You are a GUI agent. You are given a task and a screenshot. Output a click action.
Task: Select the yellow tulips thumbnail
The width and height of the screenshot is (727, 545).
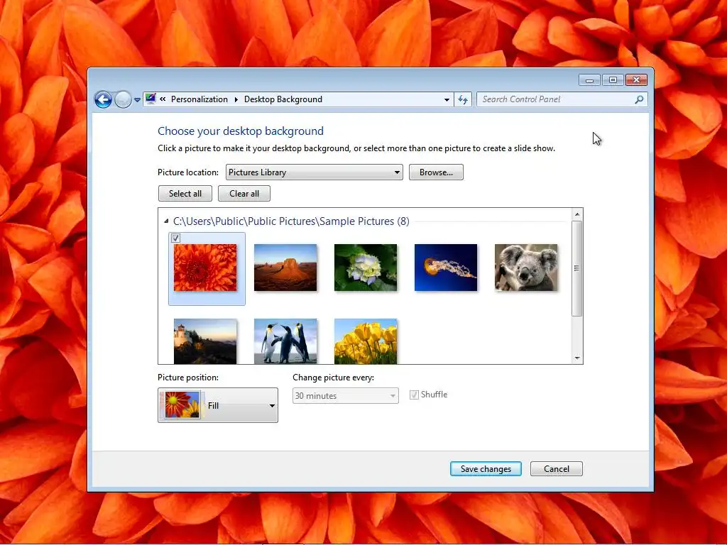tap(366, 341)
